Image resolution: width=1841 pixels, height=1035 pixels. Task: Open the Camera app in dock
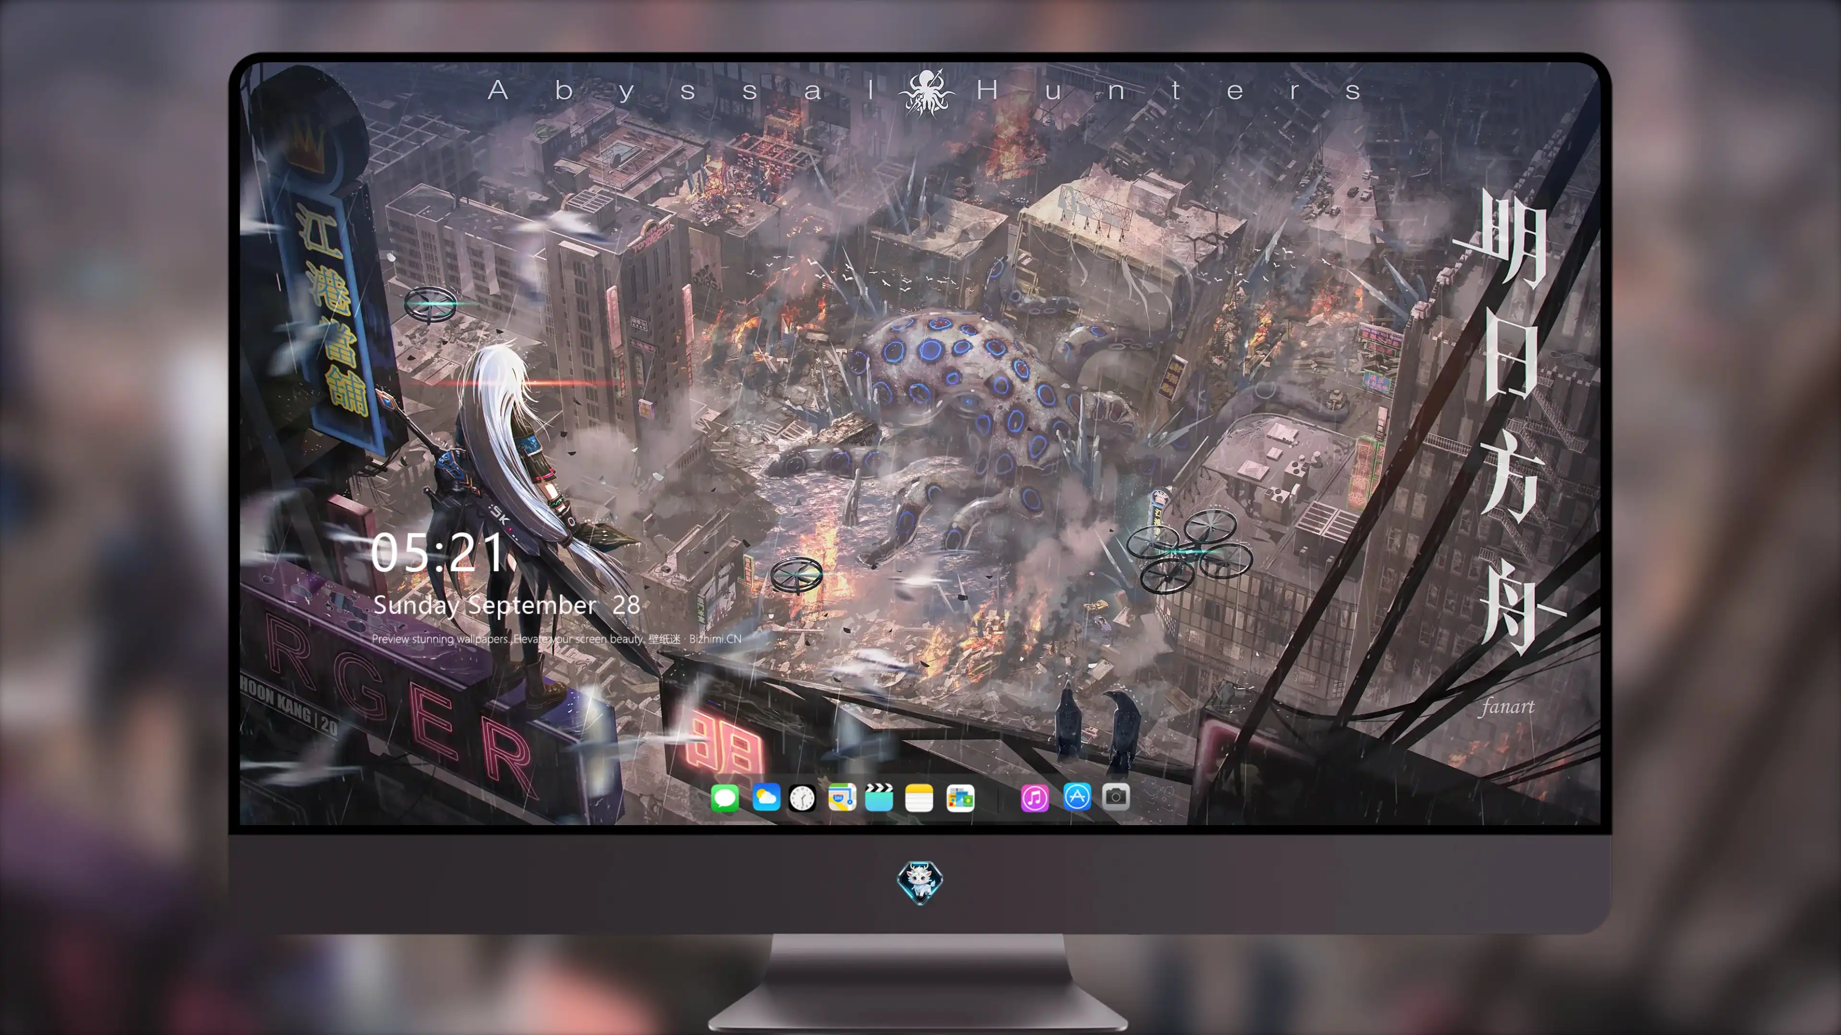coord(1116,797)
